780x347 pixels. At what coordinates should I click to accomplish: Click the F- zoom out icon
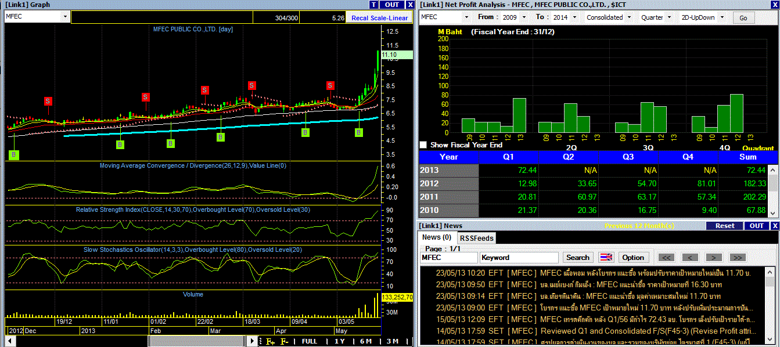pyautogui.click(x=285, y=341)
